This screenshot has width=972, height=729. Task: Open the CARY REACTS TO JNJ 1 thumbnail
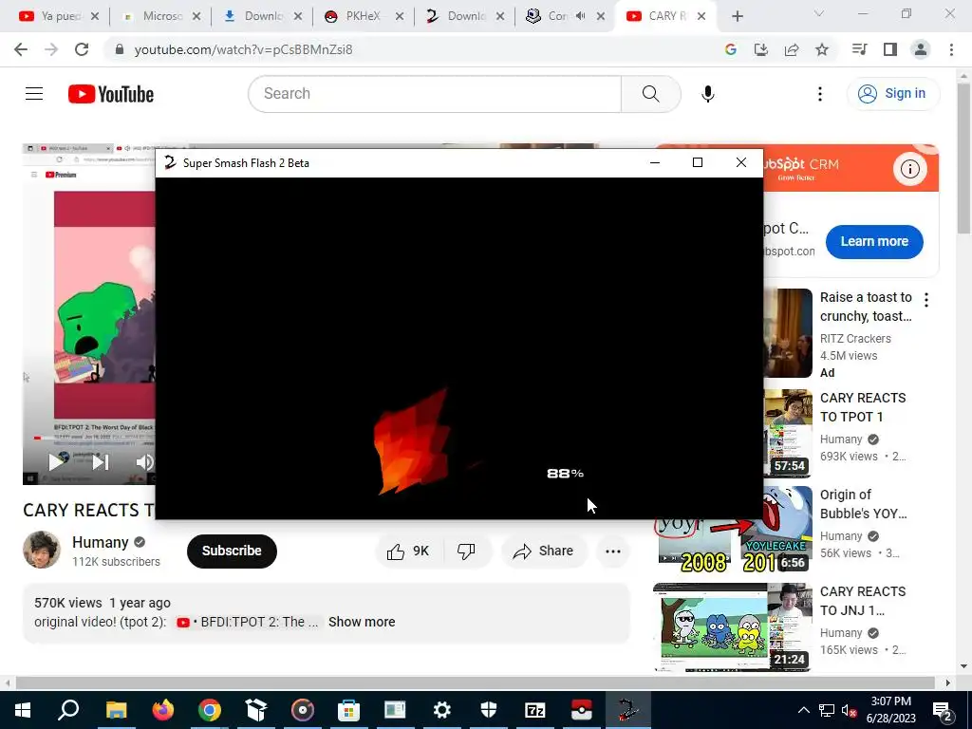click(733, 626)
